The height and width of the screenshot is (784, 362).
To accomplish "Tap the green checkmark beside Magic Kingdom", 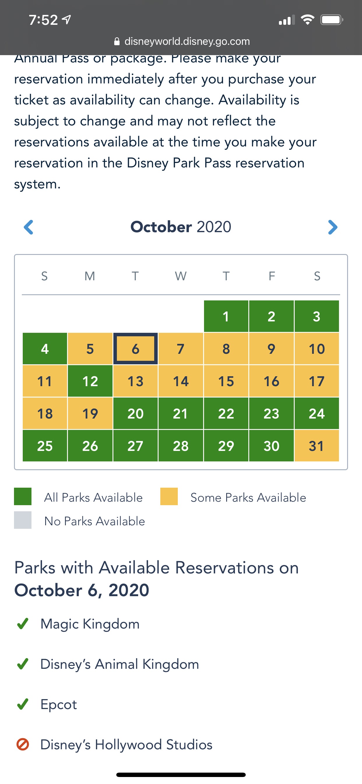I will coord(23,624).
